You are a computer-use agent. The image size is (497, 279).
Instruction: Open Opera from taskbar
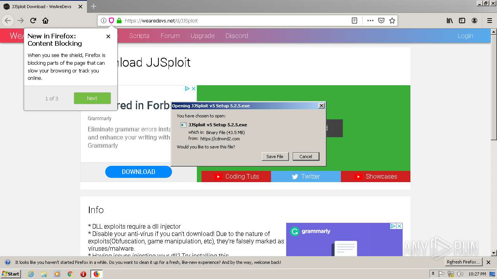(x=83, y=274)
